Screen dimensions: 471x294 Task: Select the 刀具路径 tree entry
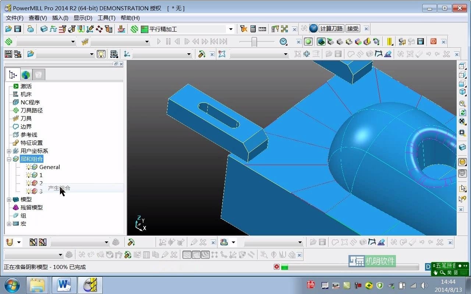(x=32, y=110)
